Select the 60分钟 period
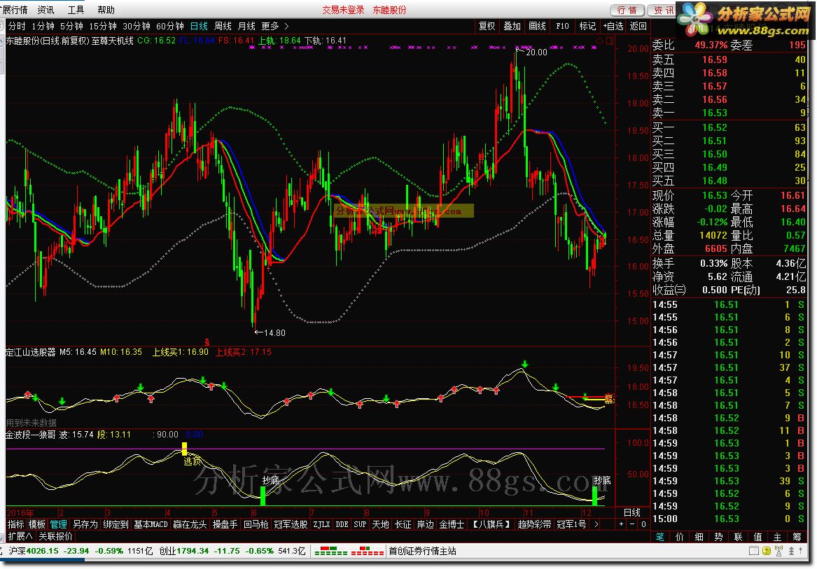 [170, 26]
